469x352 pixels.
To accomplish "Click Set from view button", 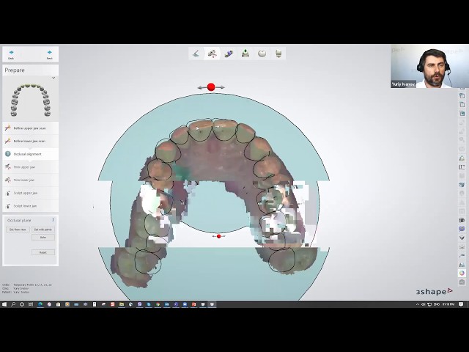I will (18, 230).
